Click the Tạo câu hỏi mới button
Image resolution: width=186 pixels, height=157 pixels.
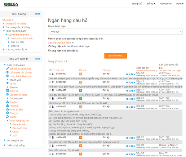tap(116, 56)
